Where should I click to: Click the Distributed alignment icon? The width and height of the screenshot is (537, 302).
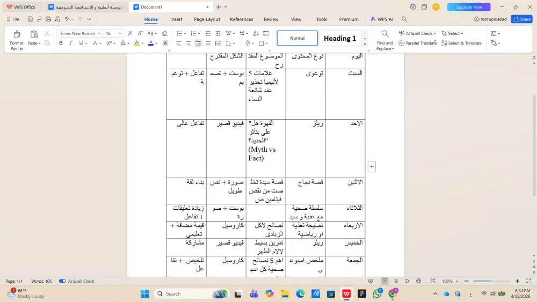tap(218, 43)
